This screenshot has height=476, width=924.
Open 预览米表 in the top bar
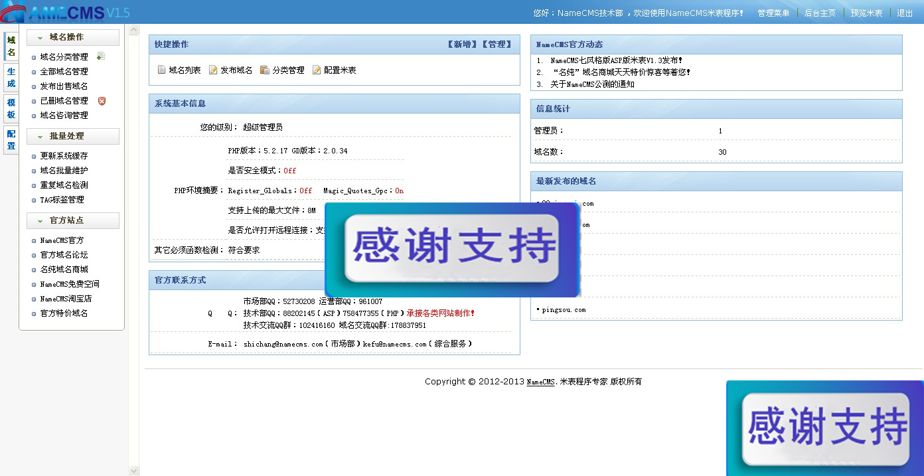point(866,13)
